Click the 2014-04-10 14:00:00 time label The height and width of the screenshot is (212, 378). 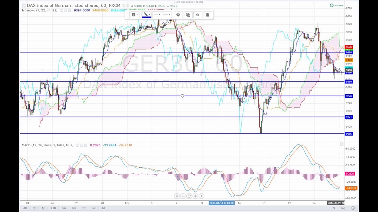click(x=221, y=203)
